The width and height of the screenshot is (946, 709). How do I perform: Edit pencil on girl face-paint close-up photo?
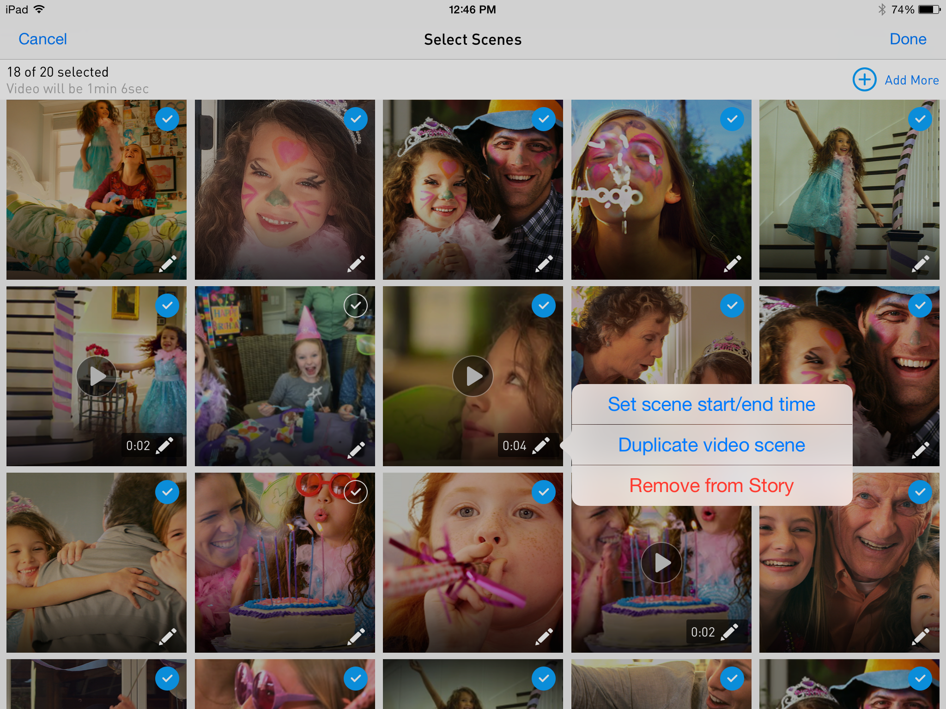(356, 263)
